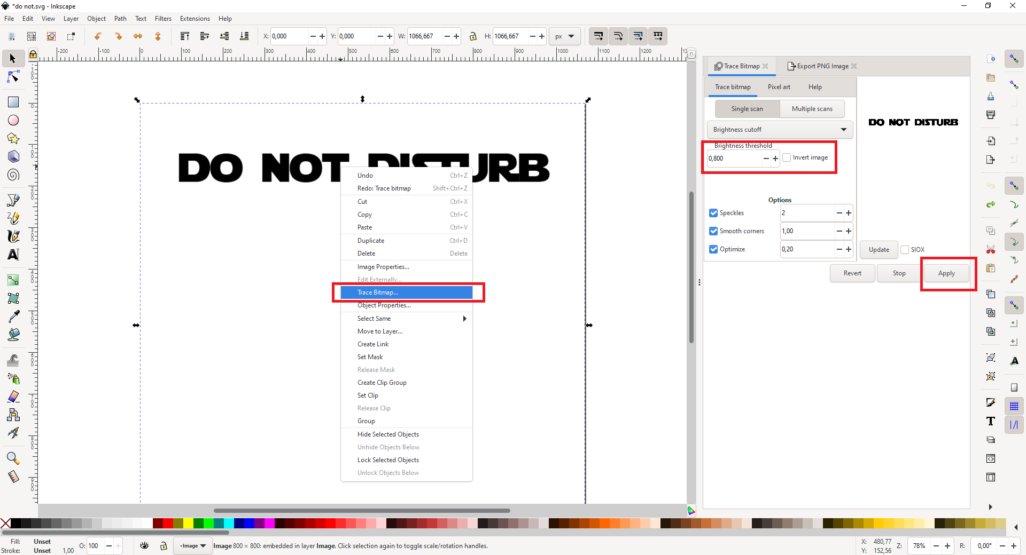Image resolution: width=1026 pixels, height=555 pixels.
Task: Select the Single scan button
Action: coord(747,109)
